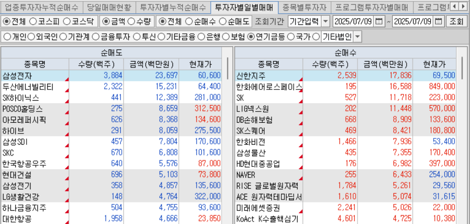Select the 보험 investor radio button
This screenshot has height=224, width=470.
pyautogui.click(x=226, y=37)
